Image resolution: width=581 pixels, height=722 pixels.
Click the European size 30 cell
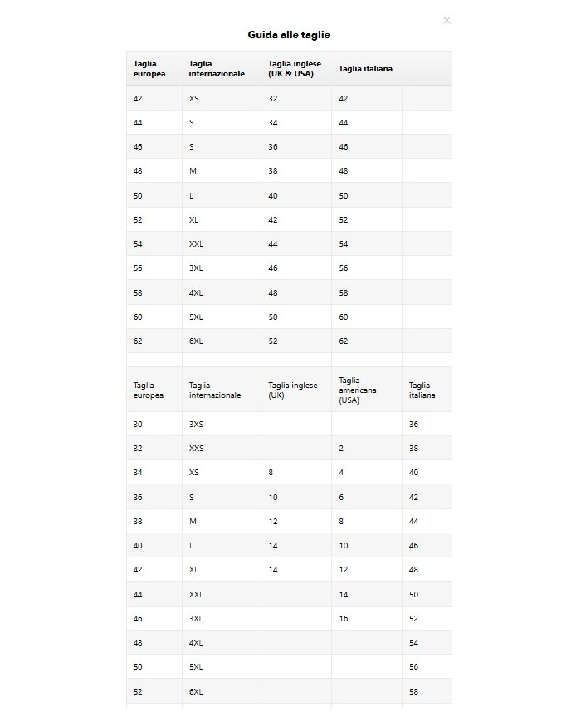138,425
